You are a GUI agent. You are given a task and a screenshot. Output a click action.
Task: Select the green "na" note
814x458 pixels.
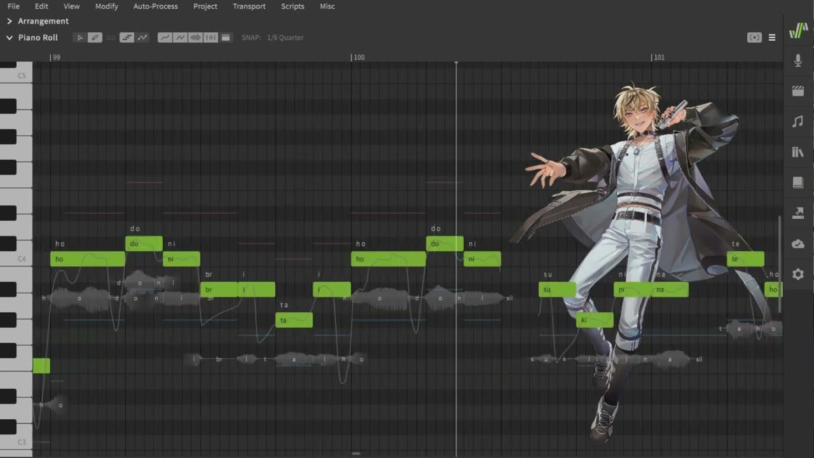670,289
